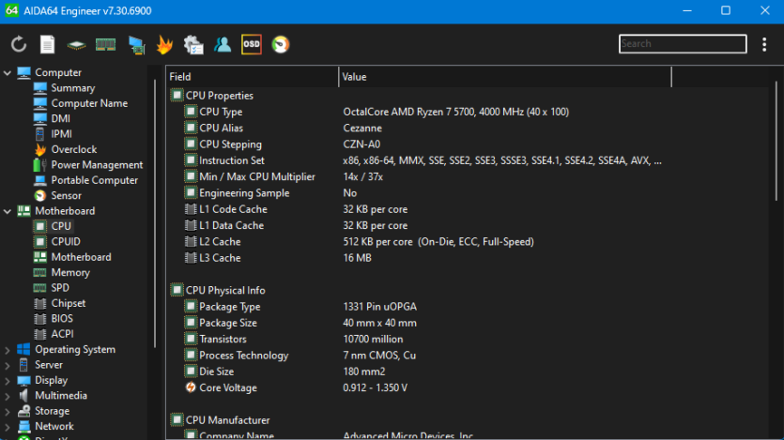Select the Die Size row

(468, 372)
